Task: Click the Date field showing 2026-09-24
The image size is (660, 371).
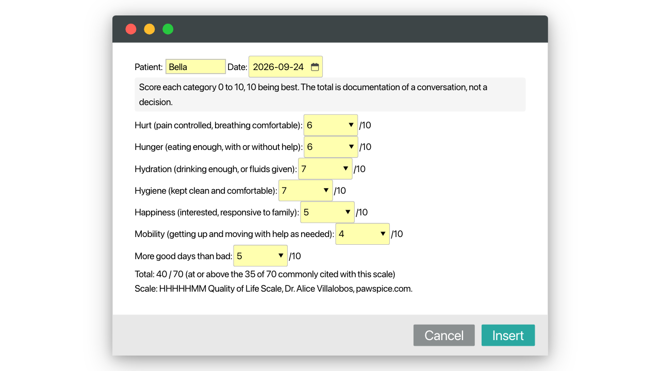Action: point(286,67)
